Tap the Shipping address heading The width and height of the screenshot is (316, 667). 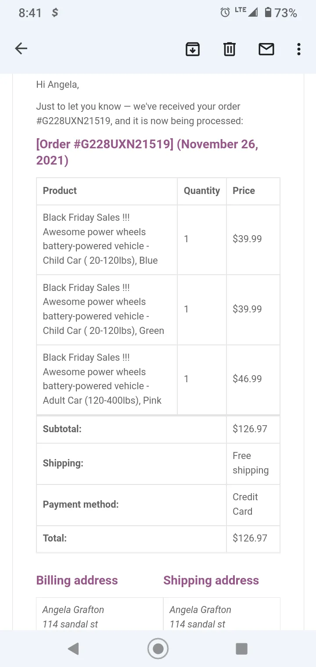[x=211, y=580]
